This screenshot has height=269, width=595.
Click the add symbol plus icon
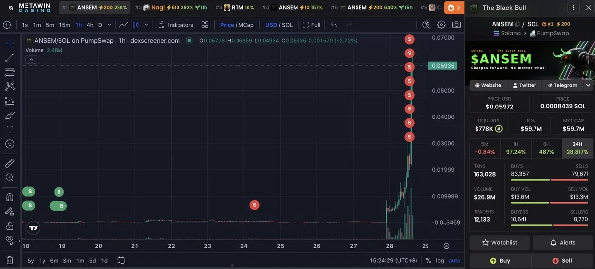[7, 25]
